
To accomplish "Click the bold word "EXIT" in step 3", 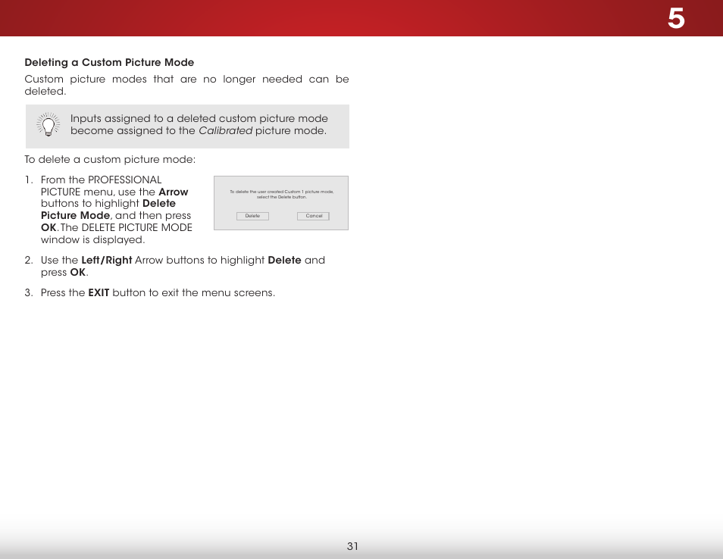I will (x=99, y=292).
